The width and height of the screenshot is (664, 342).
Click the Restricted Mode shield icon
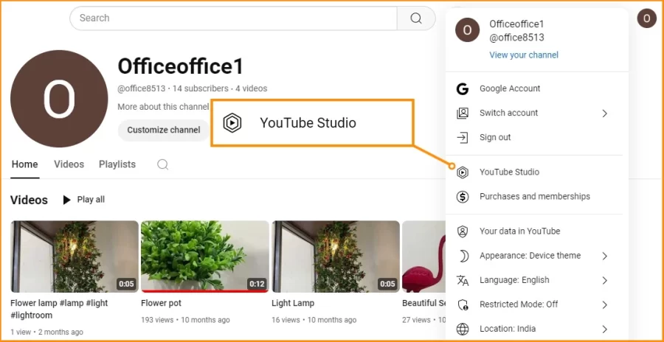pos(463,304)
